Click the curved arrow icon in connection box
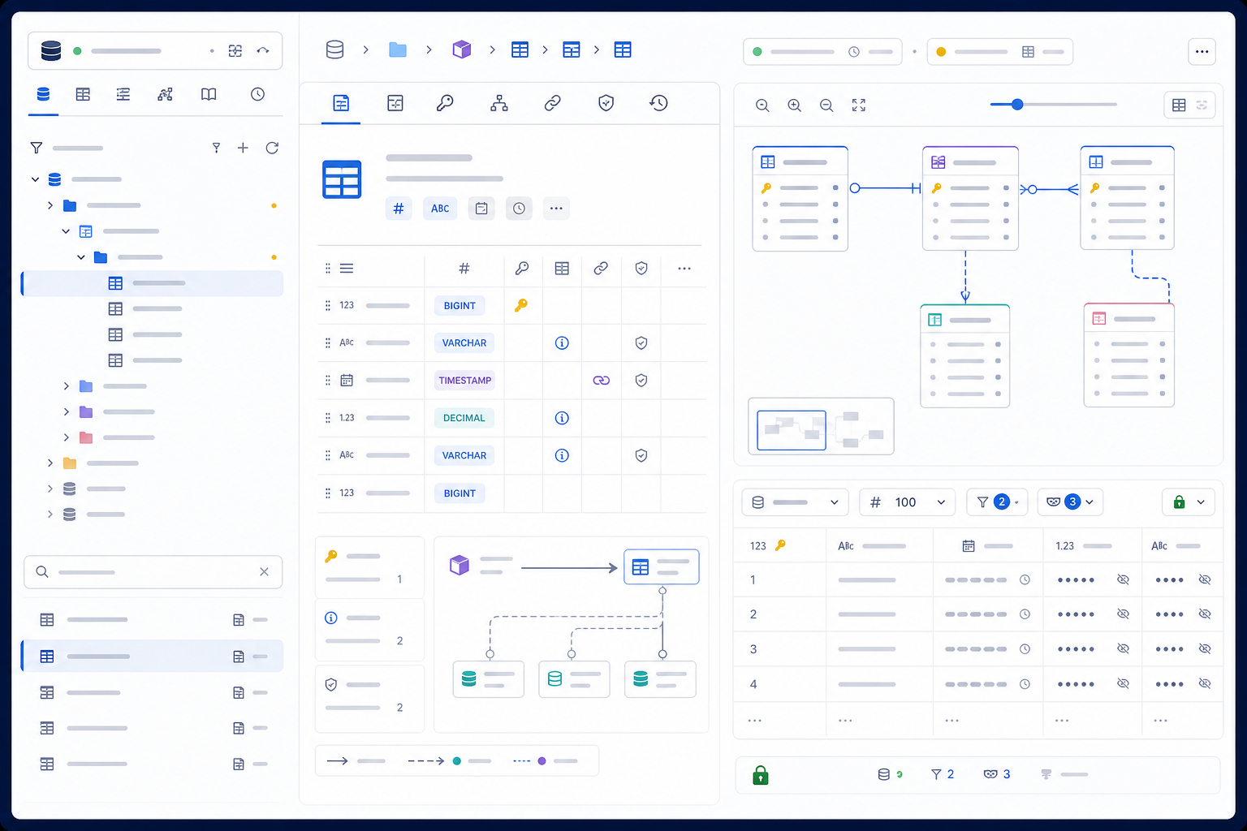1247x831 pixels. (263, 50)
